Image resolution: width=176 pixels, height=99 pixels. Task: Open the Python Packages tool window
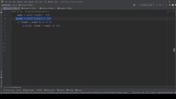point(29,90)
